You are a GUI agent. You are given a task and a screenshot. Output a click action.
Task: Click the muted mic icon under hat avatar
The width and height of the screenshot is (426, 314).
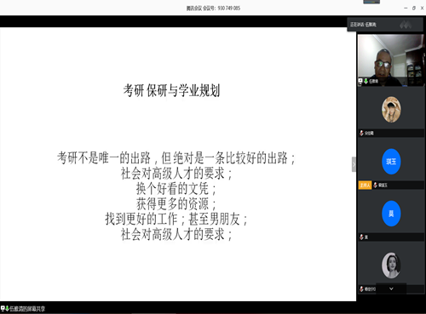(361, 133)
